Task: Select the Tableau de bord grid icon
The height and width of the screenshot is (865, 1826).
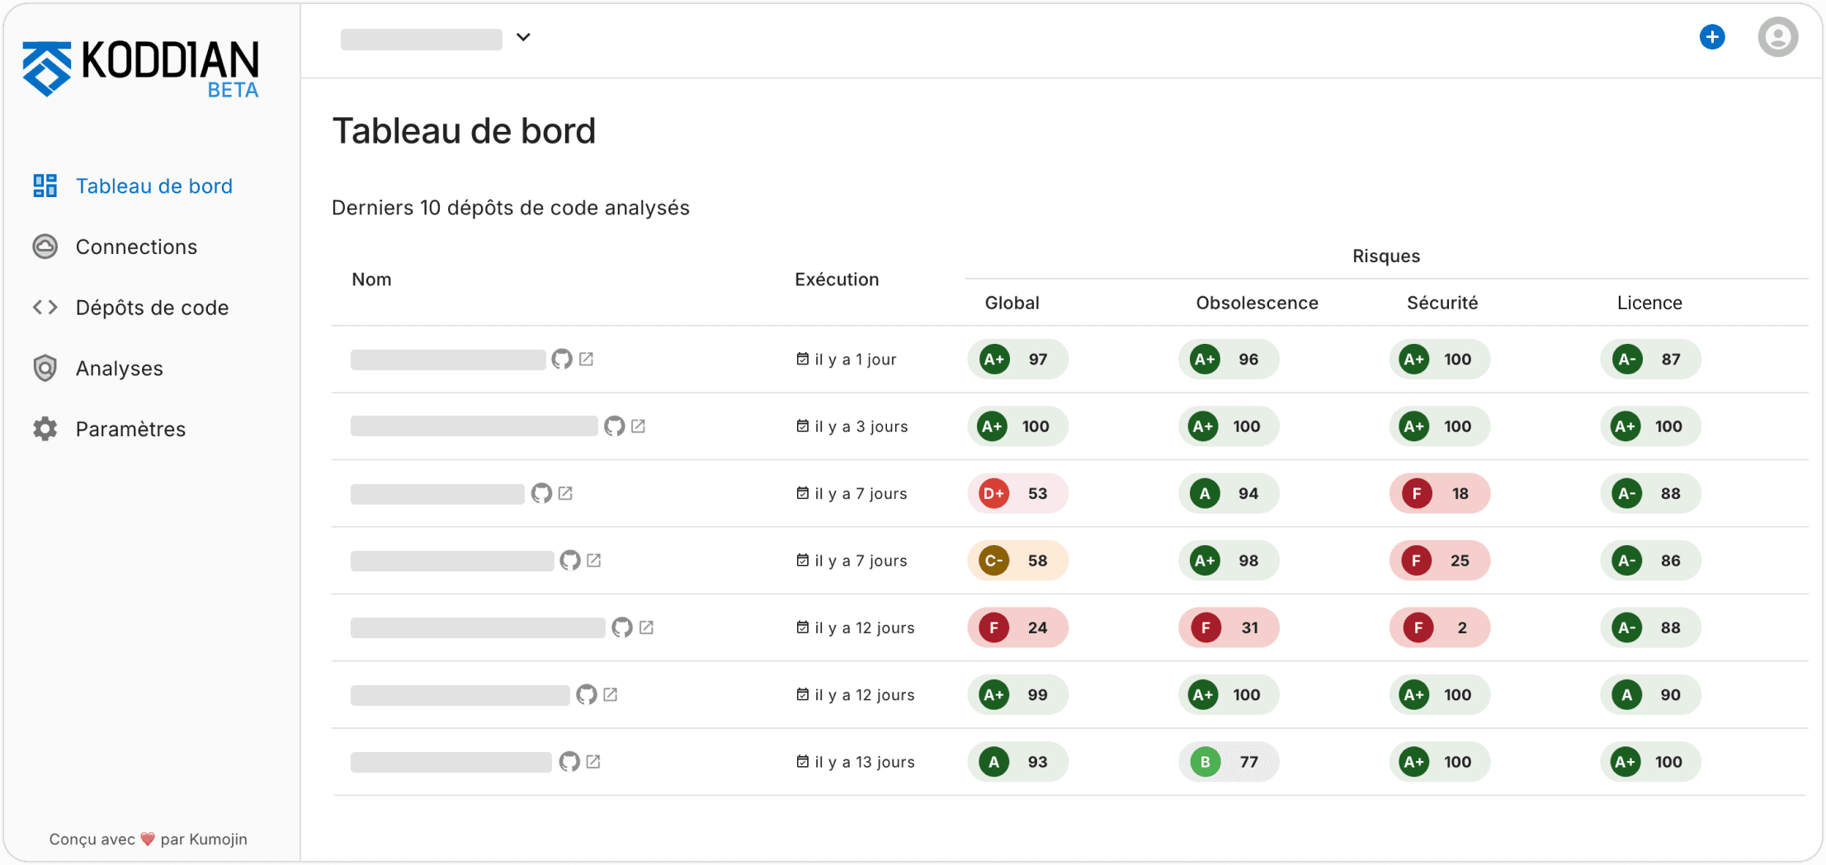Action: coord(45,186)
